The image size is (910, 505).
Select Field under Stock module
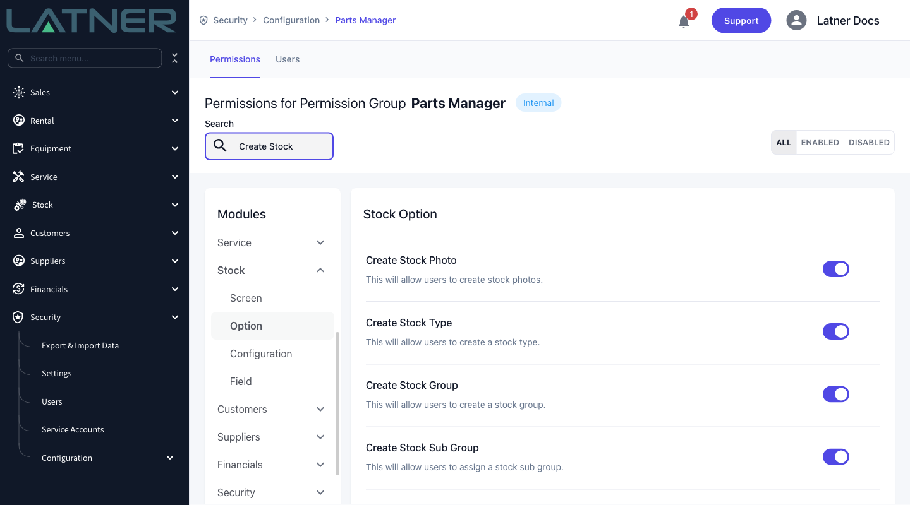[241, 381]
